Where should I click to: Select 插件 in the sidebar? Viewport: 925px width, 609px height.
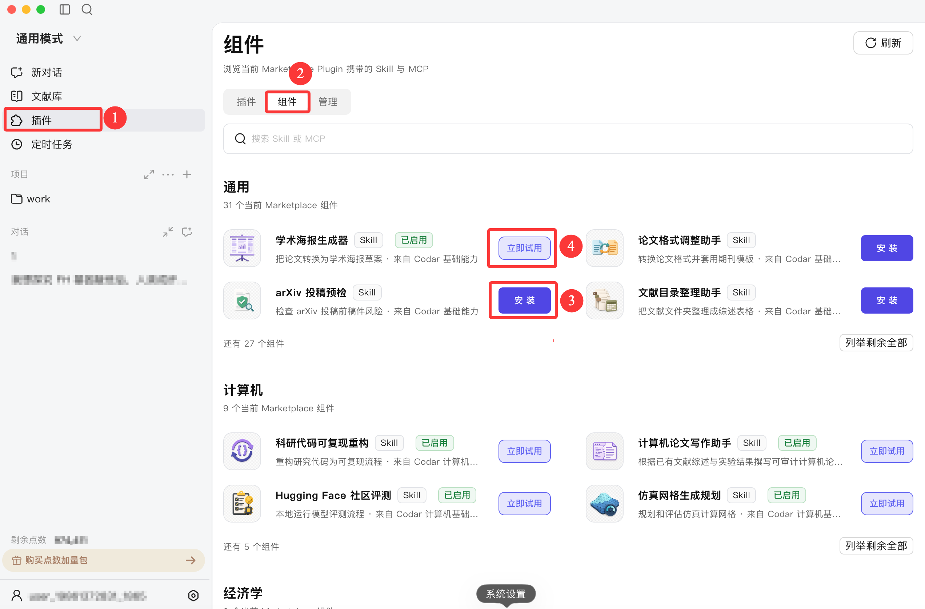click(104, 120)
